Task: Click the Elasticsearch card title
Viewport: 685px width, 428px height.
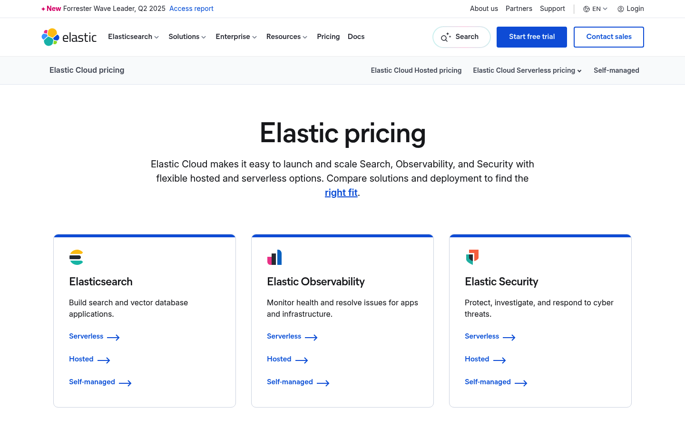Action: (101, 282)
